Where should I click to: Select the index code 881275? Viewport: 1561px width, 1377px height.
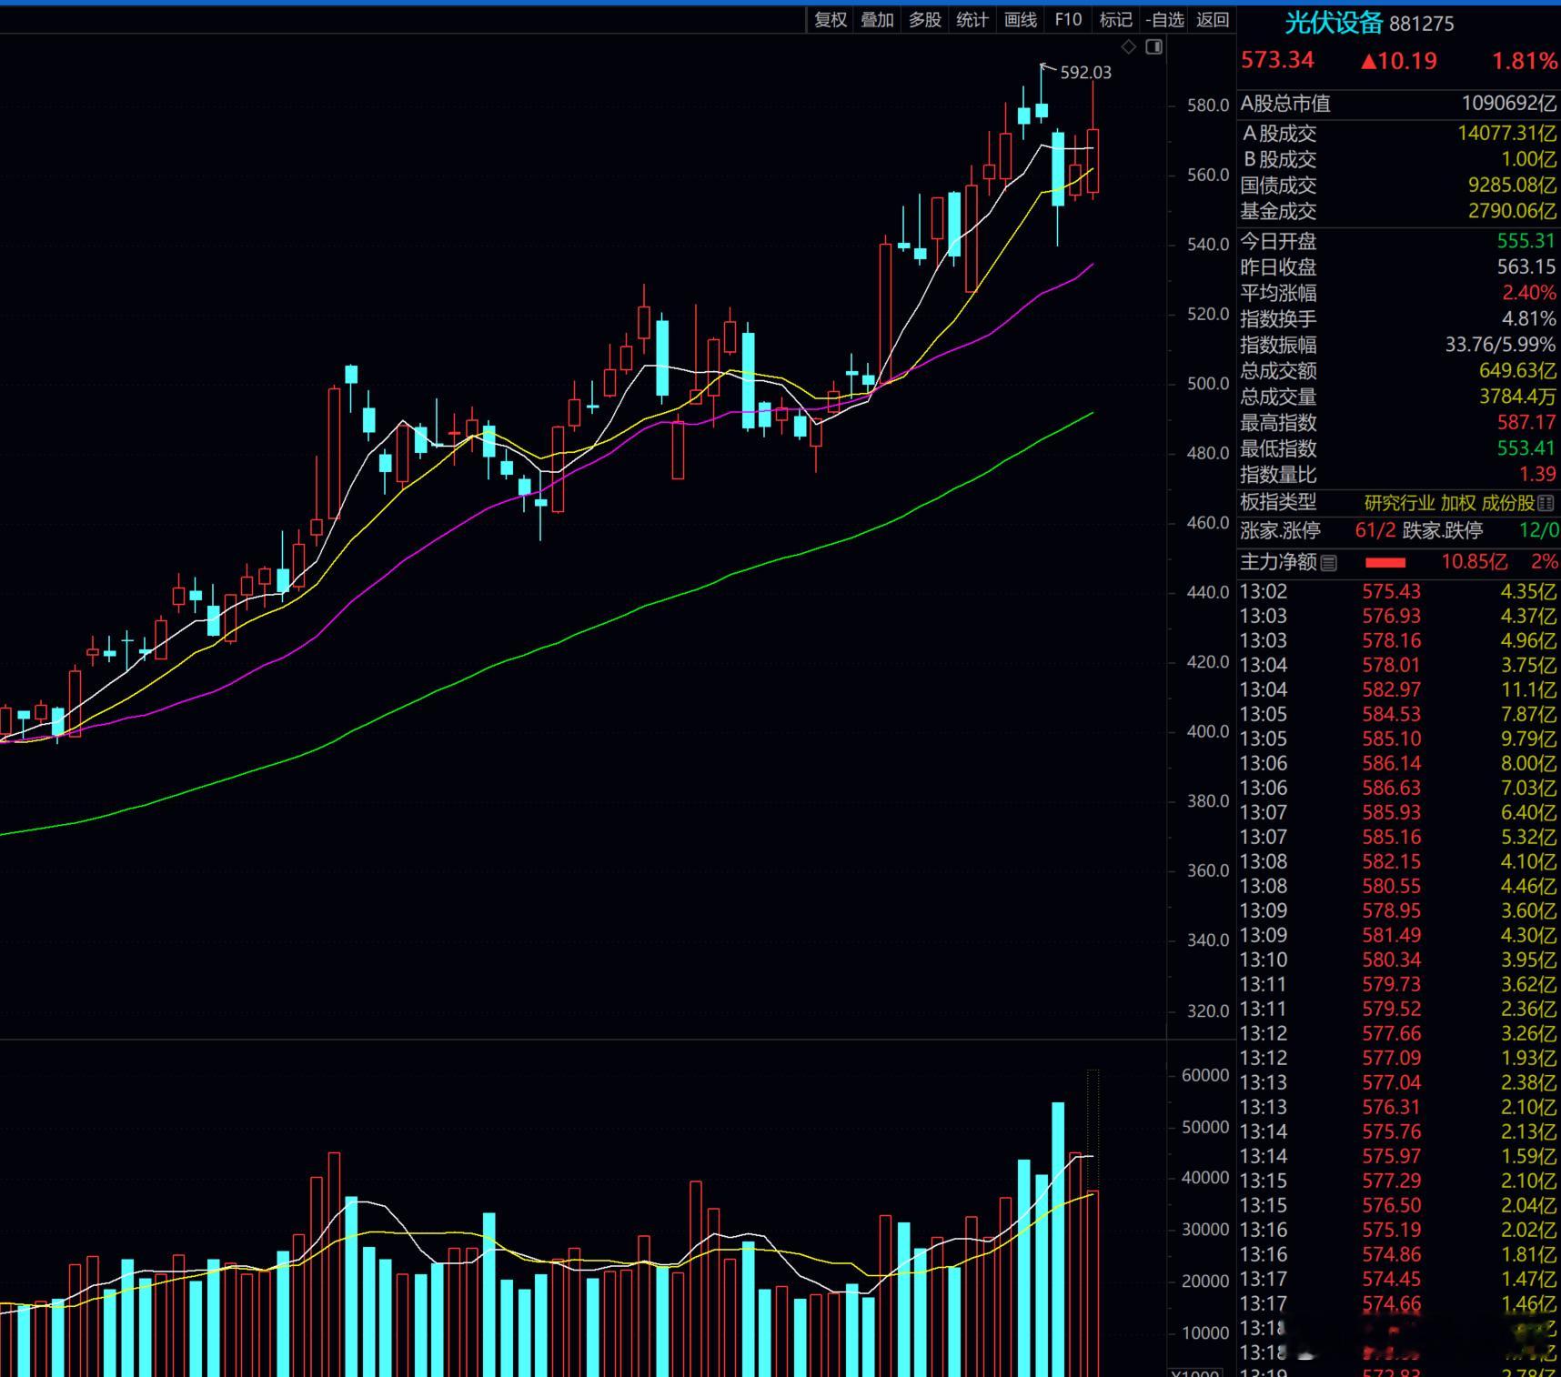pyautogui.click(x=1422, y=24)
